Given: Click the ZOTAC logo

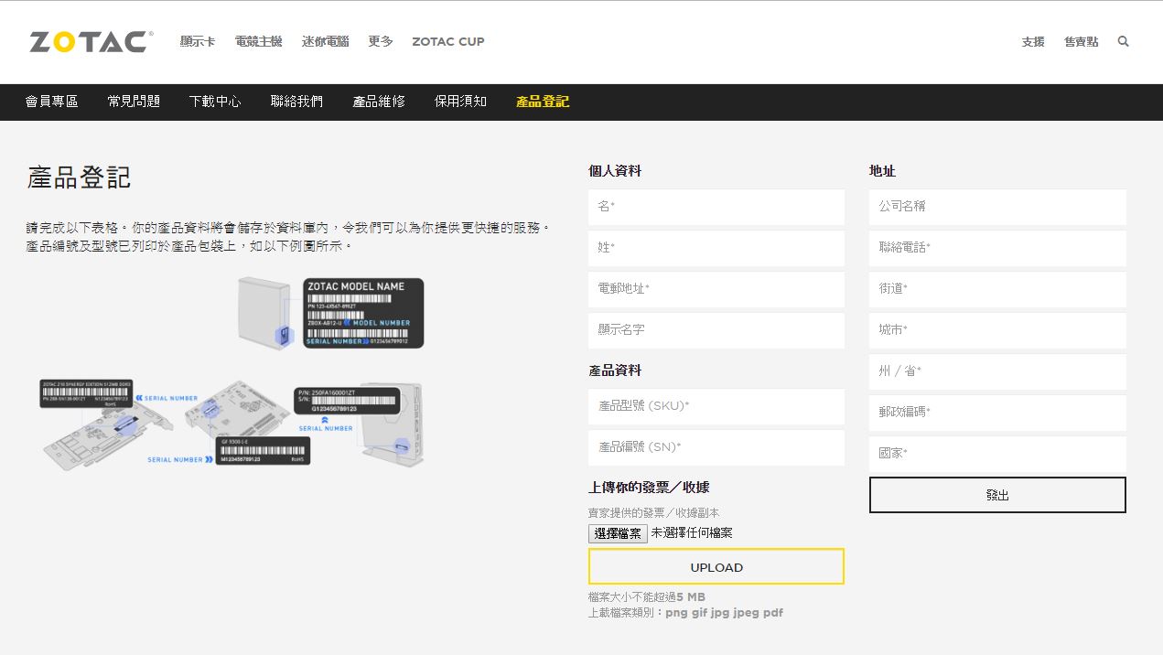Looking at the screenshot, I should tap(91, 42).
